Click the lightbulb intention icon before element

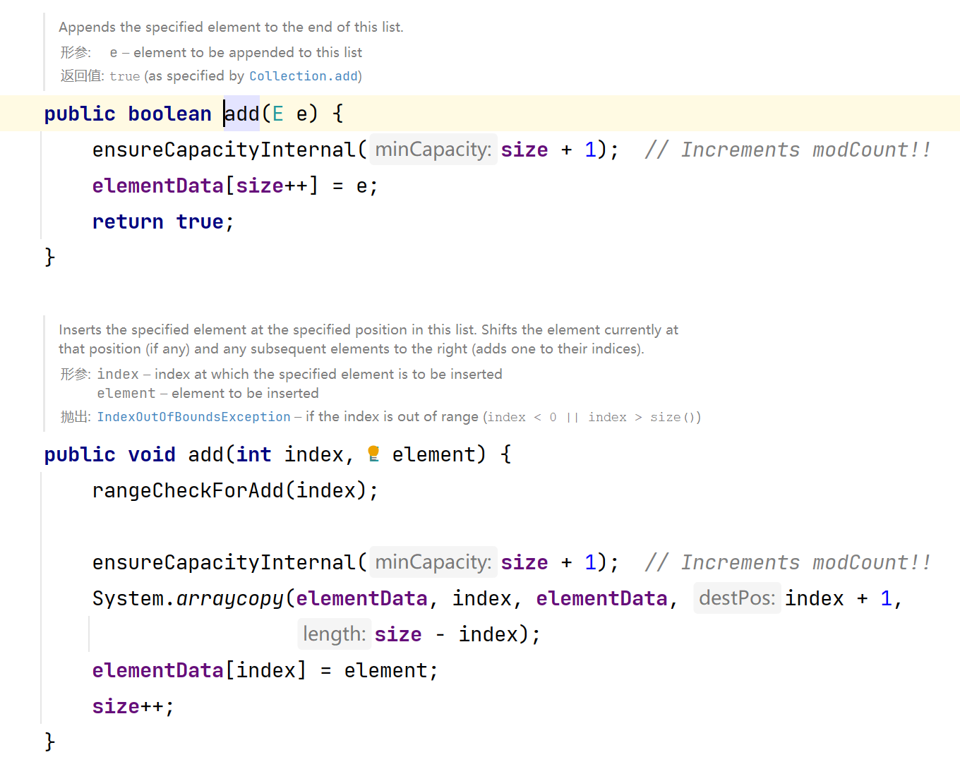374,454
